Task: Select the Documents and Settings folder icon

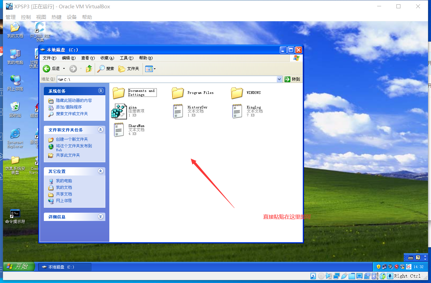Action: [119, 93]
